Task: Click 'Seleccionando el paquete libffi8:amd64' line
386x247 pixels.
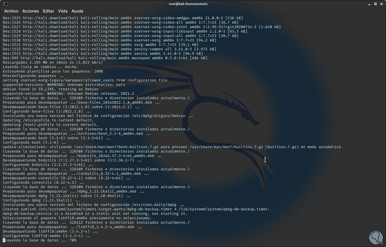Action: click(x=77, y=218)
